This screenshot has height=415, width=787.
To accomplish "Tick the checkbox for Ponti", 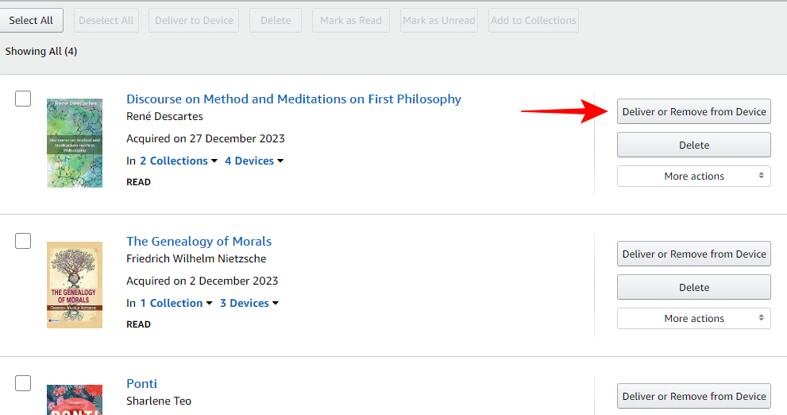I will [x=23, y=383].
